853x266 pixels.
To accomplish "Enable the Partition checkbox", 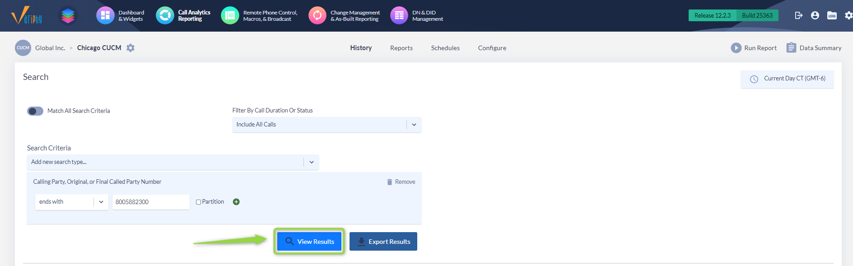I will (x=198, y=202).
